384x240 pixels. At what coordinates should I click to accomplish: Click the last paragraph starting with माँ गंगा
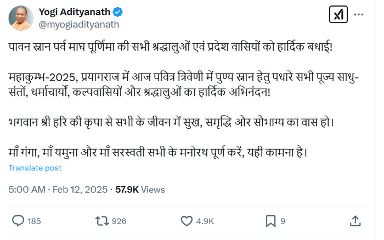(158, 151)
